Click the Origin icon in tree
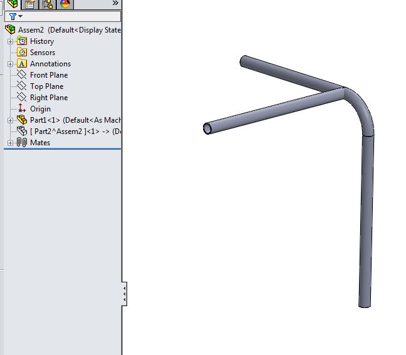The image size is (406, 355). [23, 109]
